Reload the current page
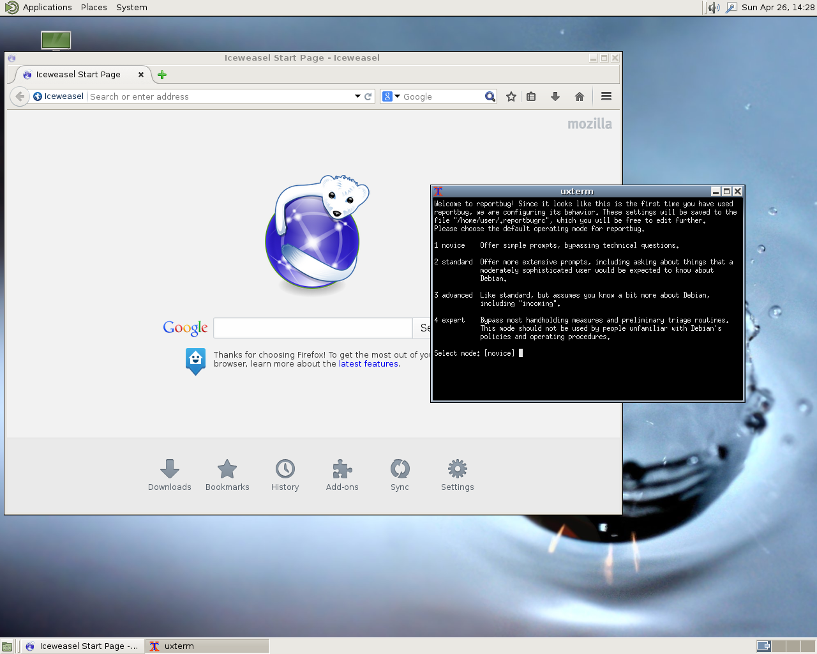The width and height of the screenshot is (817, 654). [368, 96]
